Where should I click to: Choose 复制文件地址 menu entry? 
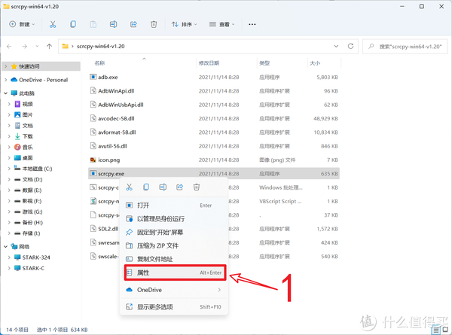tap(174, 259)
